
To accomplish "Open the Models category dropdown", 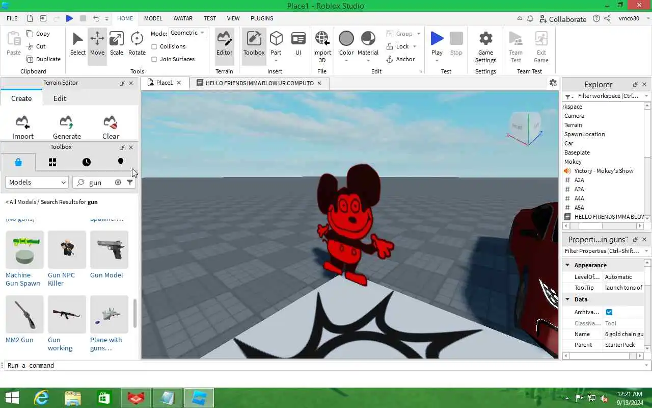I will click(37, 182).
